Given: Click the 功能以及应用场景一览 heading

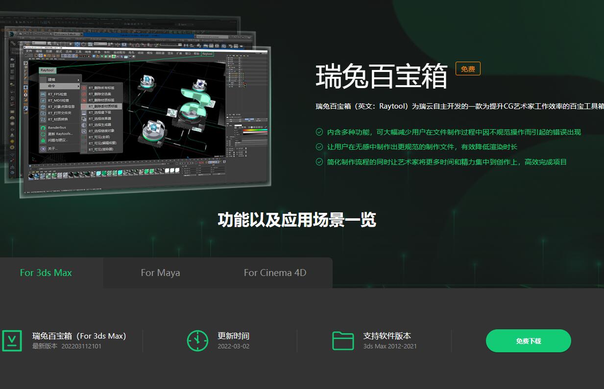Looking at the screenshot, I should [x=297, y=220].
